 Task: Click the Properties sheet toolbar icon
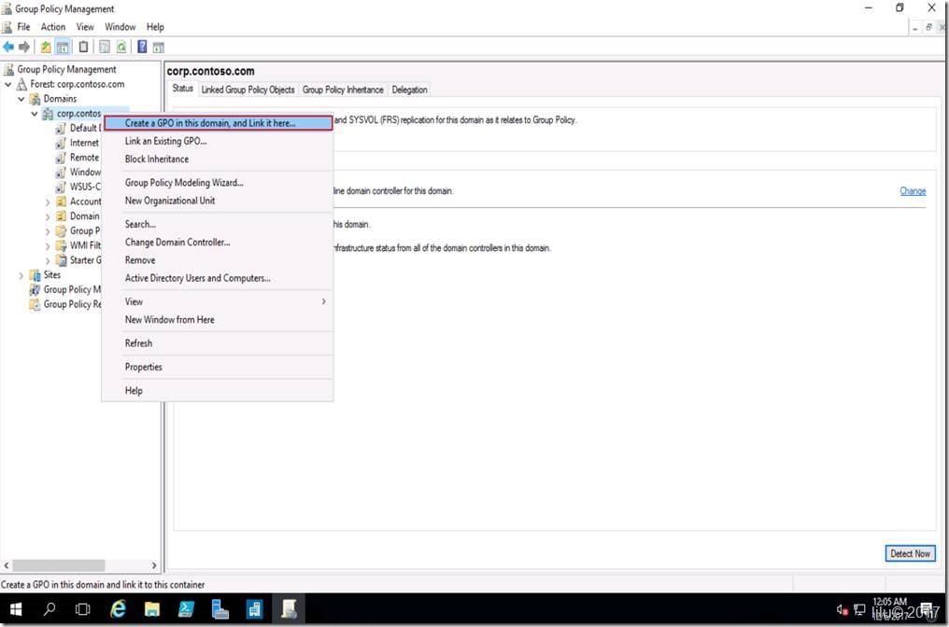click(x=105, y=48)
